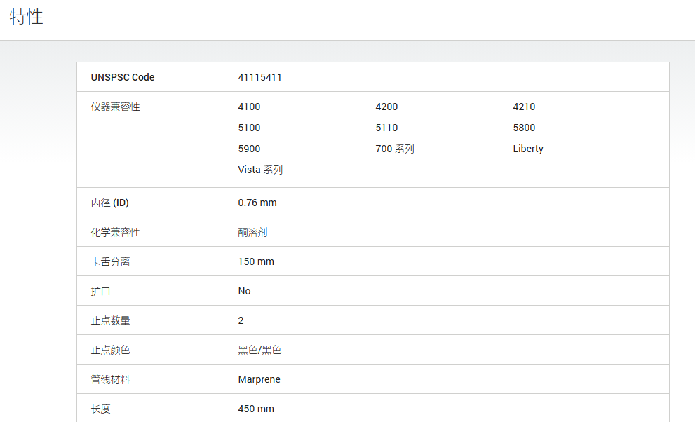Select the 0.76 mm inner diameter value

(x=257, y=203)
